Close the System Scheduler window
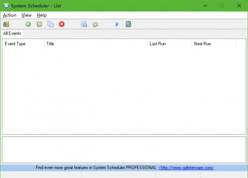Viewport: 248px width, 178px height. click(239, 6)
